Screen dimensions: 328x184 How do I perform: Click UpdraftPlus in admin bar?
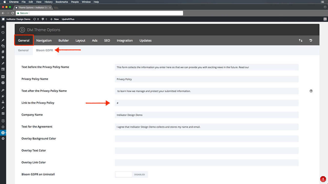tap(68, 19)
